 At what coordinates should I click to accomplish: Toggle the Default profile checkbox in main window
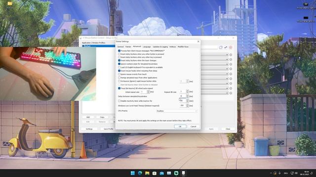(83, 46)
